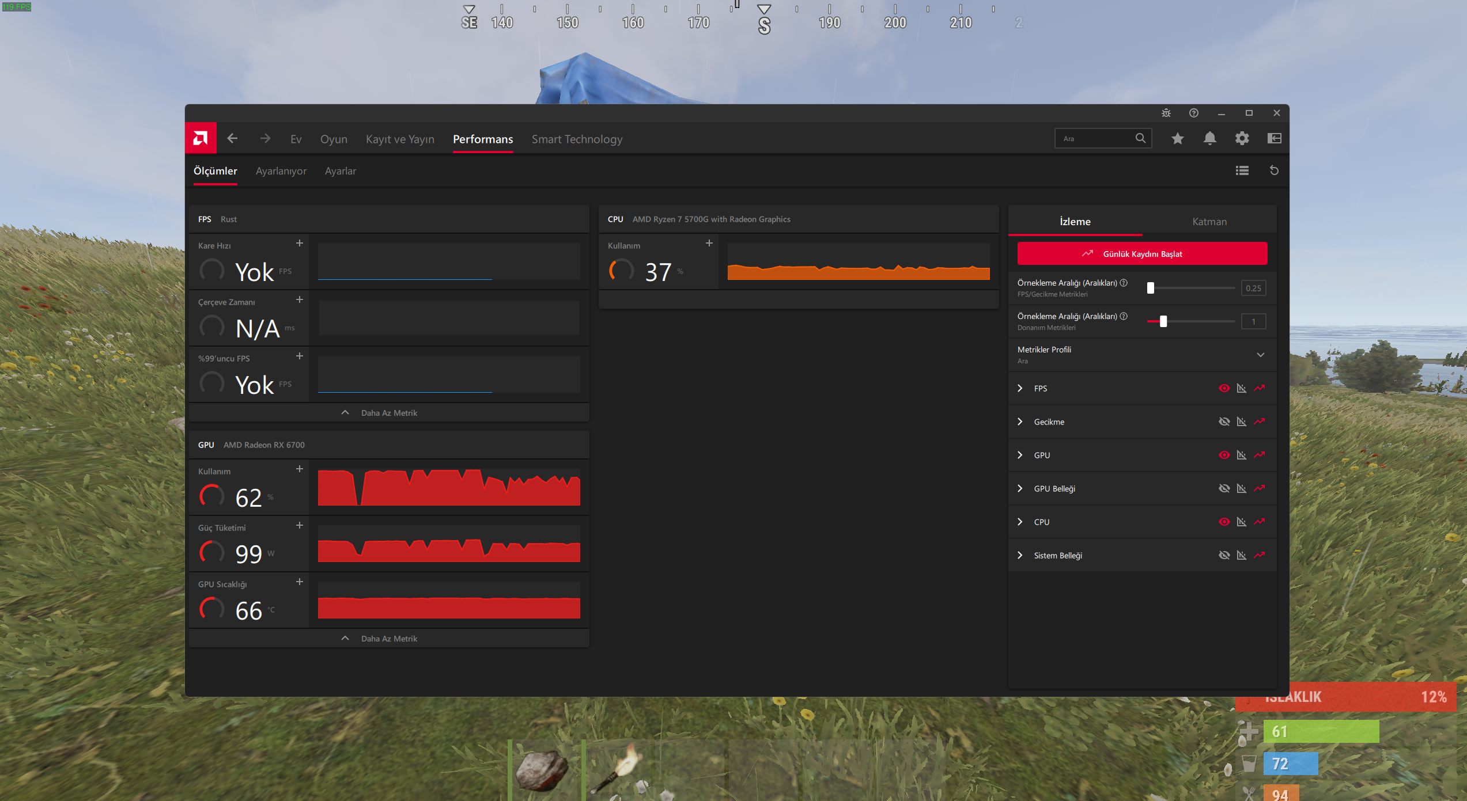The width and height of the screenshot is (1467, 801).
Task: Toggle Gecikme visibility eye
Action: click(1224, 422)
